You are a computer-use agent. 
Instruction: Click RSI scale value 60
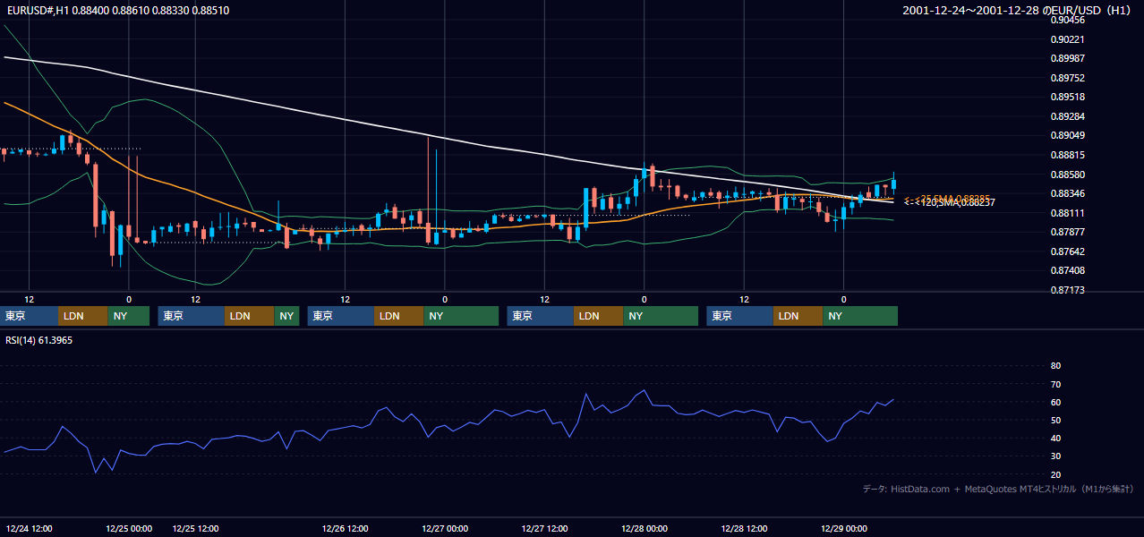[x=1055, y=402]
